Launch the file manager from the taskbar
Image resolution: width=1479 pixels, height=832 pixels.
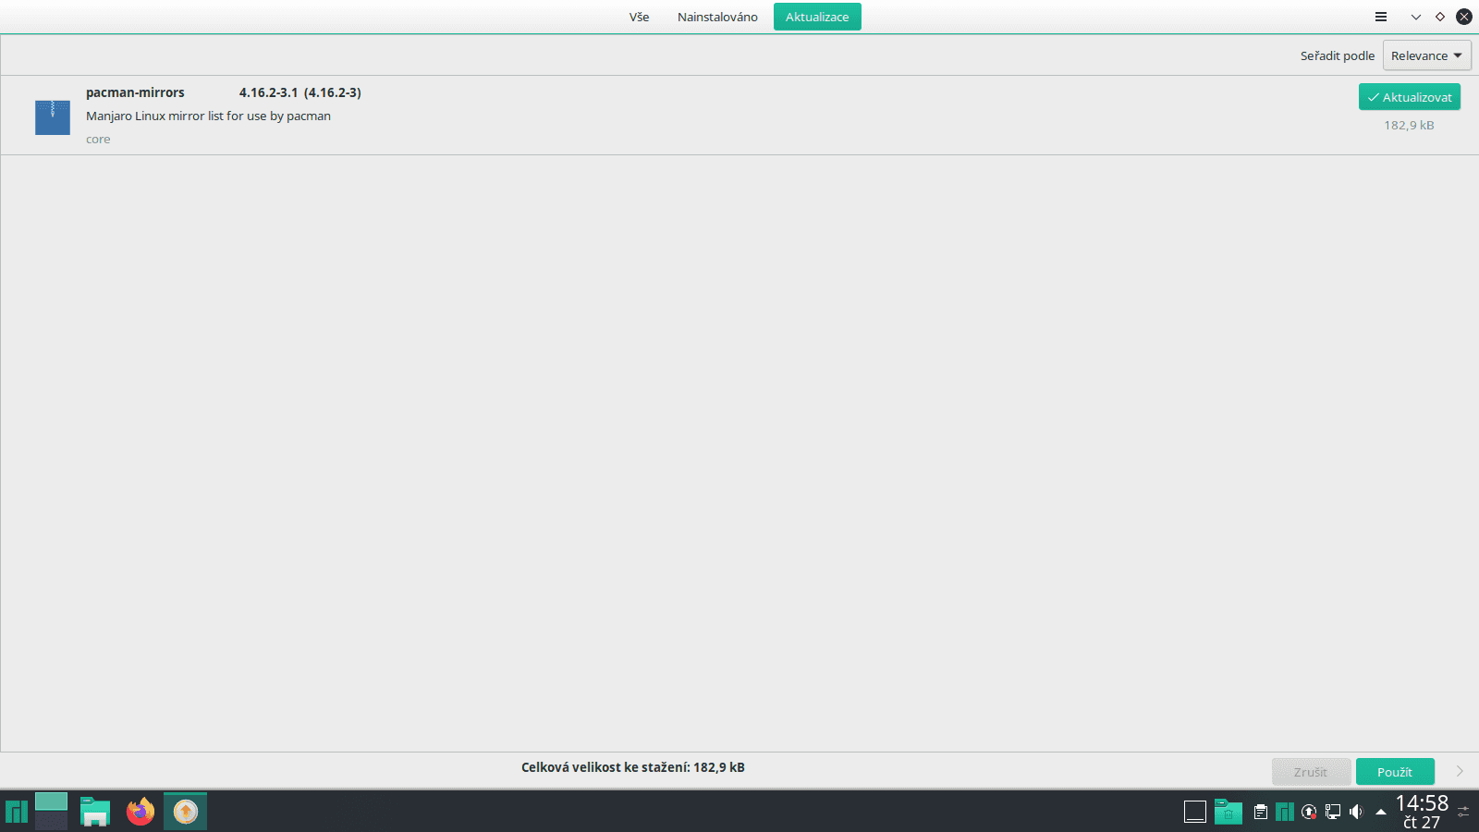(x=94, y=811)
